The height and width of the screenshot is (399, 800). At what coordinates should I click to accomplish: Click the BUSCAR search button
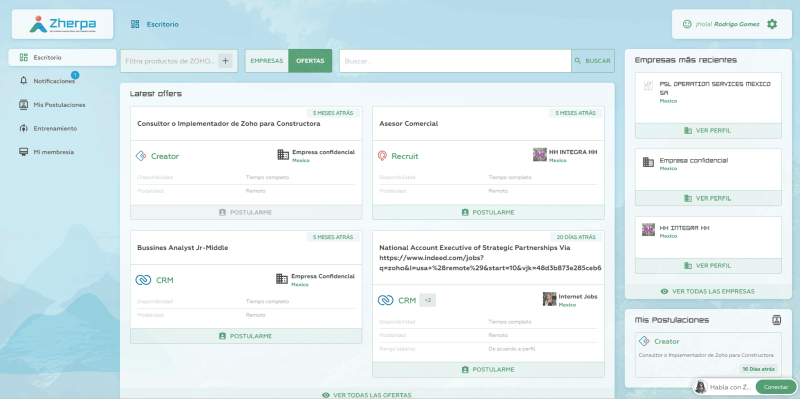pyautogui.click(x=592, y=61)
